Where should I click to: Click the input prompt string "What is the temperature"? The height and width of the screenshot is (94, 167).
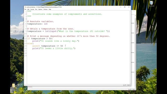(82, 31)
